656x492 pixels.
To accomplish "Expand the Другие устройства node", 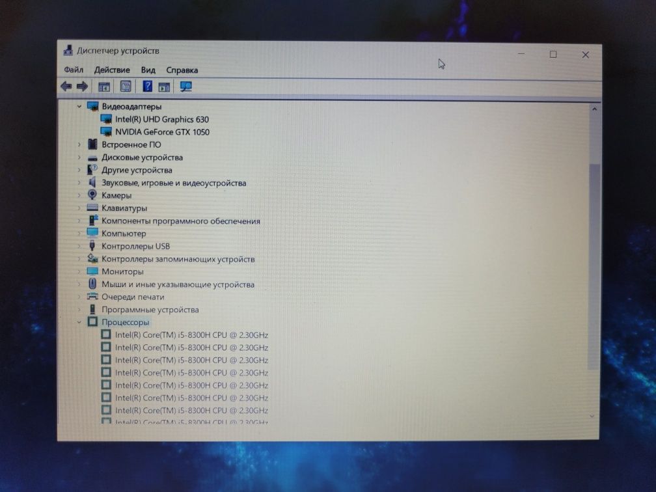I will (x=79, y=171).
